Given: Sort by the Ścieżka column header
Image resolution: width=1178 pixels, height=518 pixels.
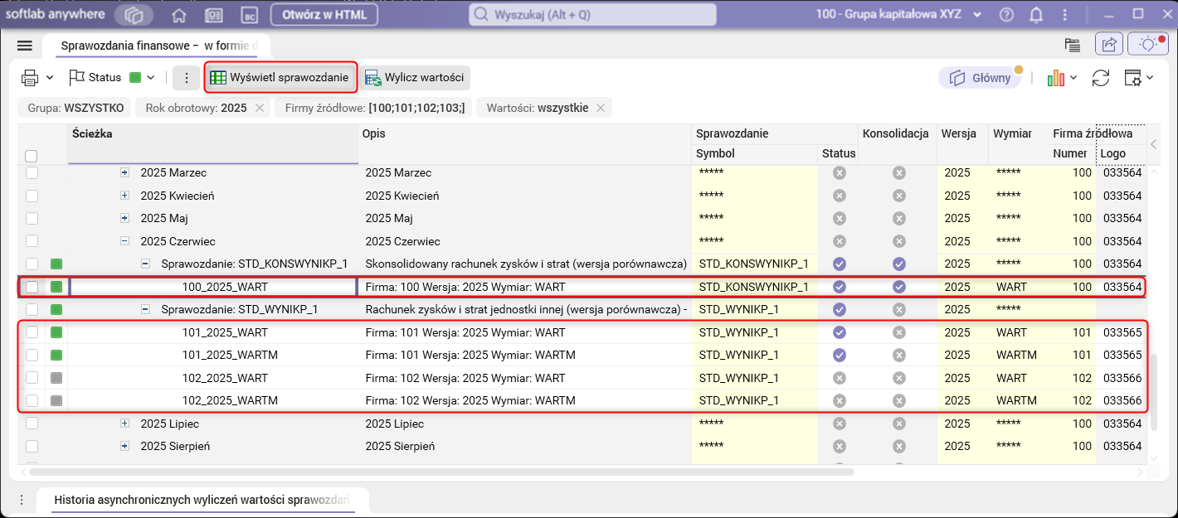Looking at the screenshot, I should pyautogui.click(x=212, y=143).
